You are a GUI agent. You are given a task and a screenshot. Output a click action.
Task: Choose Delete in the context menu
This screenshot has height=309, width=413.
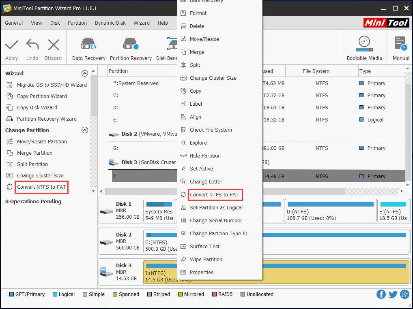219,26
